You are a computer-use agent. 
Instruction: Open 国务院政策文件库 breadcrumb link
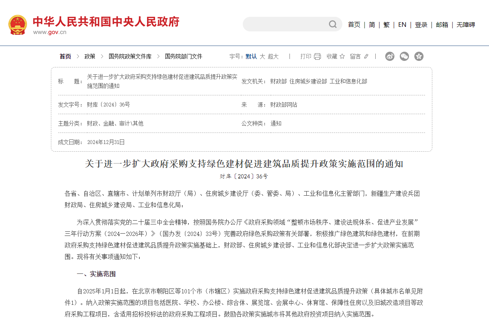[x=130, y=56]
